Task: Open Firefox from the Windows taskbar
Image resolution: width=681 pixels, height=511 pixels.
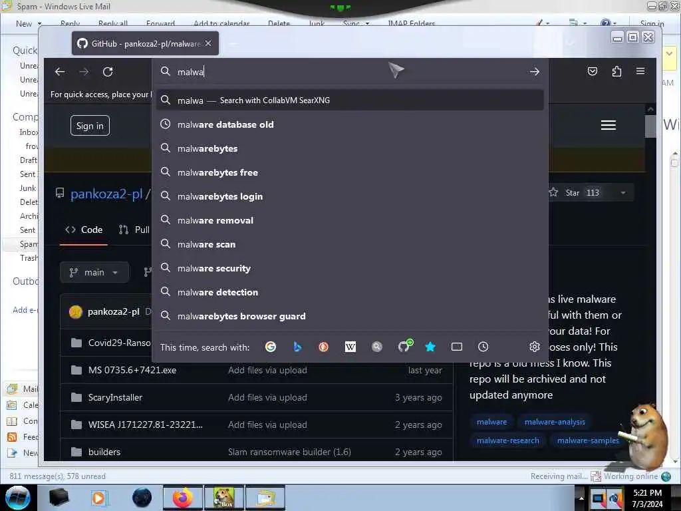Action: (x=182, y=498)
